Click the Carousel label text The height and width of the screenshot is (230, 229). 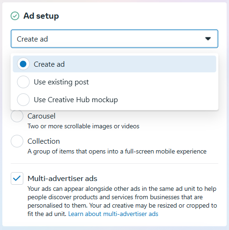pos(42,116)
